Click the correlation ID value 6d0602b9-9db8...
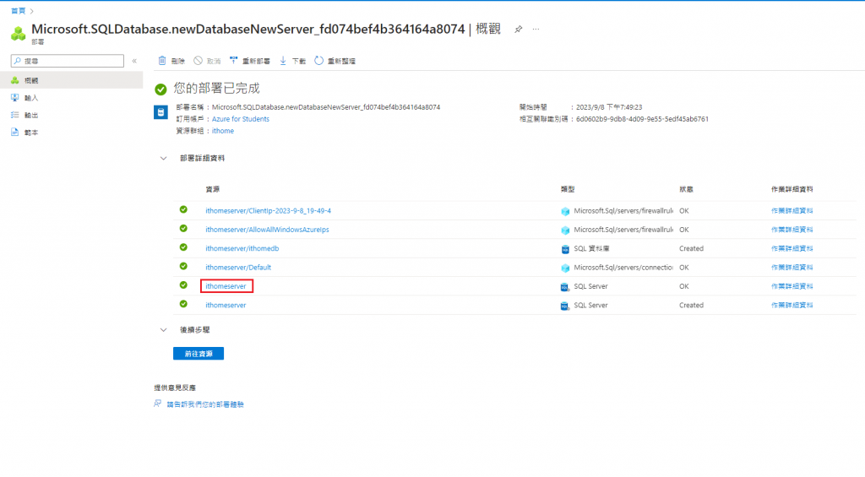Screen dimensions: 865x477 point(642,118)
